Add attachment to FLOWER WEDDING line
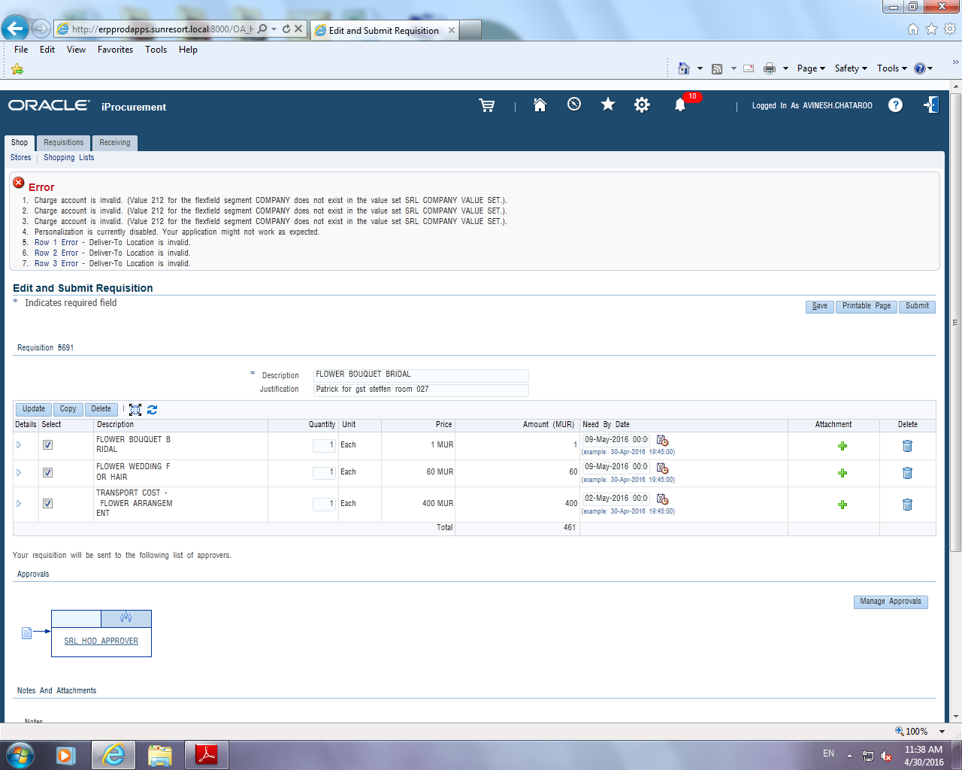Screen dimensions: 962x770 click(843, 473)
